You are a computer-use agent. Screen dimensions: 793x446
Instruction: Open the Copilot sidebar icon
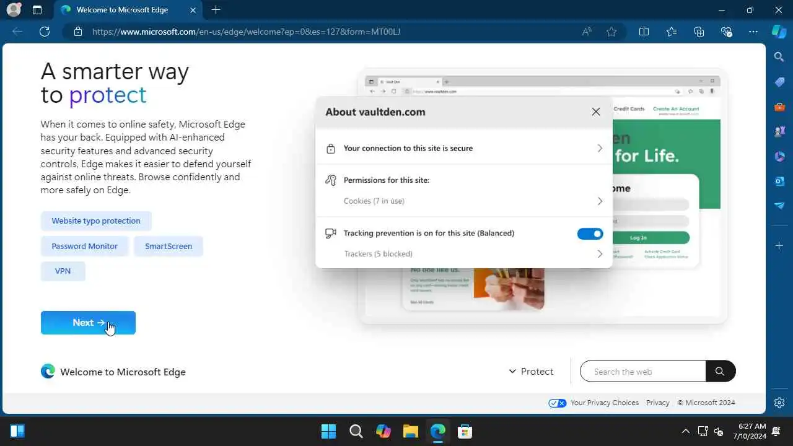coord(779,32)
